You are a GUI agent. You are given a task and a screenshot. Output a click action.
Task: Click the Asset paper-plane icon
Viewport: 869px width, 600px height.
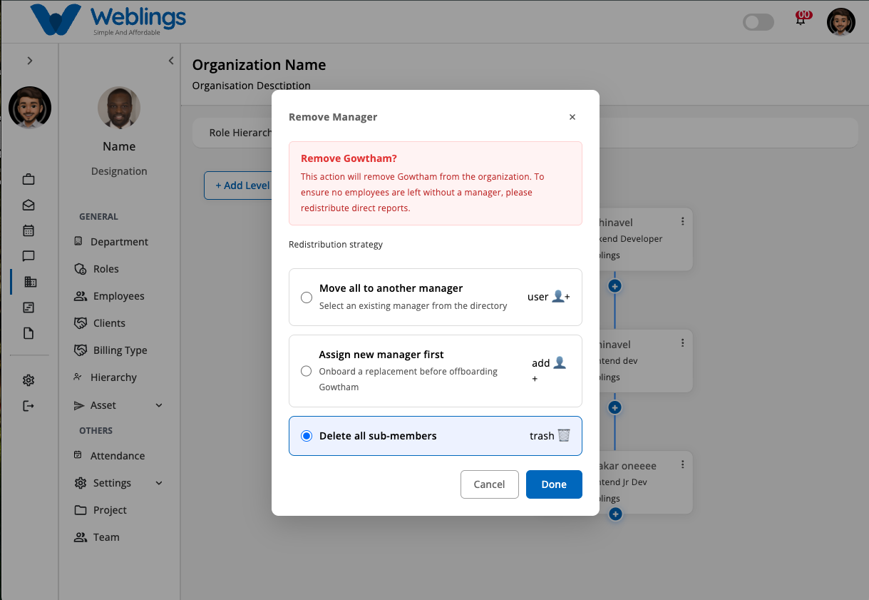pos(79,405)
